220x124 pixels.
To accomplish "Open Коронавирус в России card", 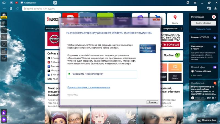I will coord(204,53).
